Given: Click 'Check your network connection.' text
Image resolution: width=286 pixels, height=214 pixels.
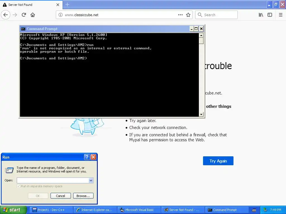Looking at the screenshot, I should coord(158,128).
